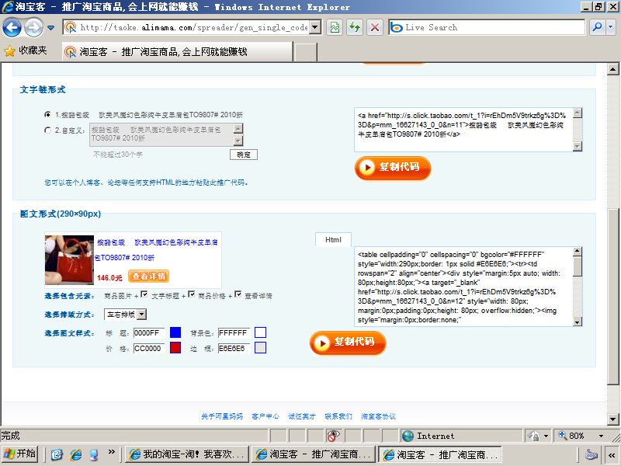Image resolution: width=621 pixels, height=466 pixels.
Task: Refresh the page with green arrows icon
Action: [x=355, y=27]
